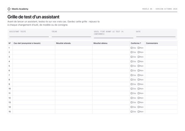Tick the Oui box in row 2
Image resolution: width=185 pixels, height=131 pixels.
[x=132, y=52]
